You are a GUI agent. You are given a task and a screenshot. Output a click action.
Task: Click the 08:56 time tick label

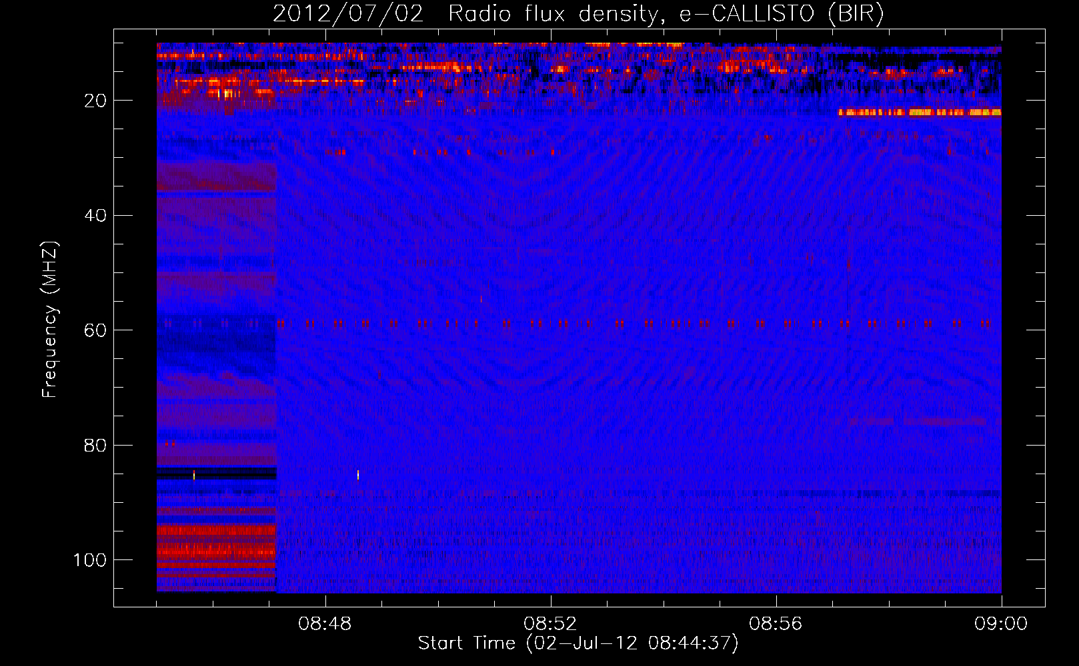(776, 624)
